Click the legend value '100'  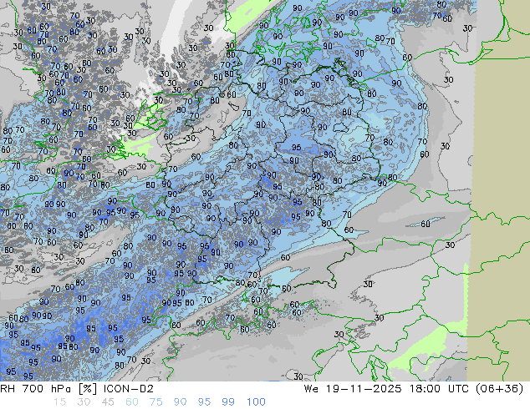pyautogui.click(x=256, y=402)
